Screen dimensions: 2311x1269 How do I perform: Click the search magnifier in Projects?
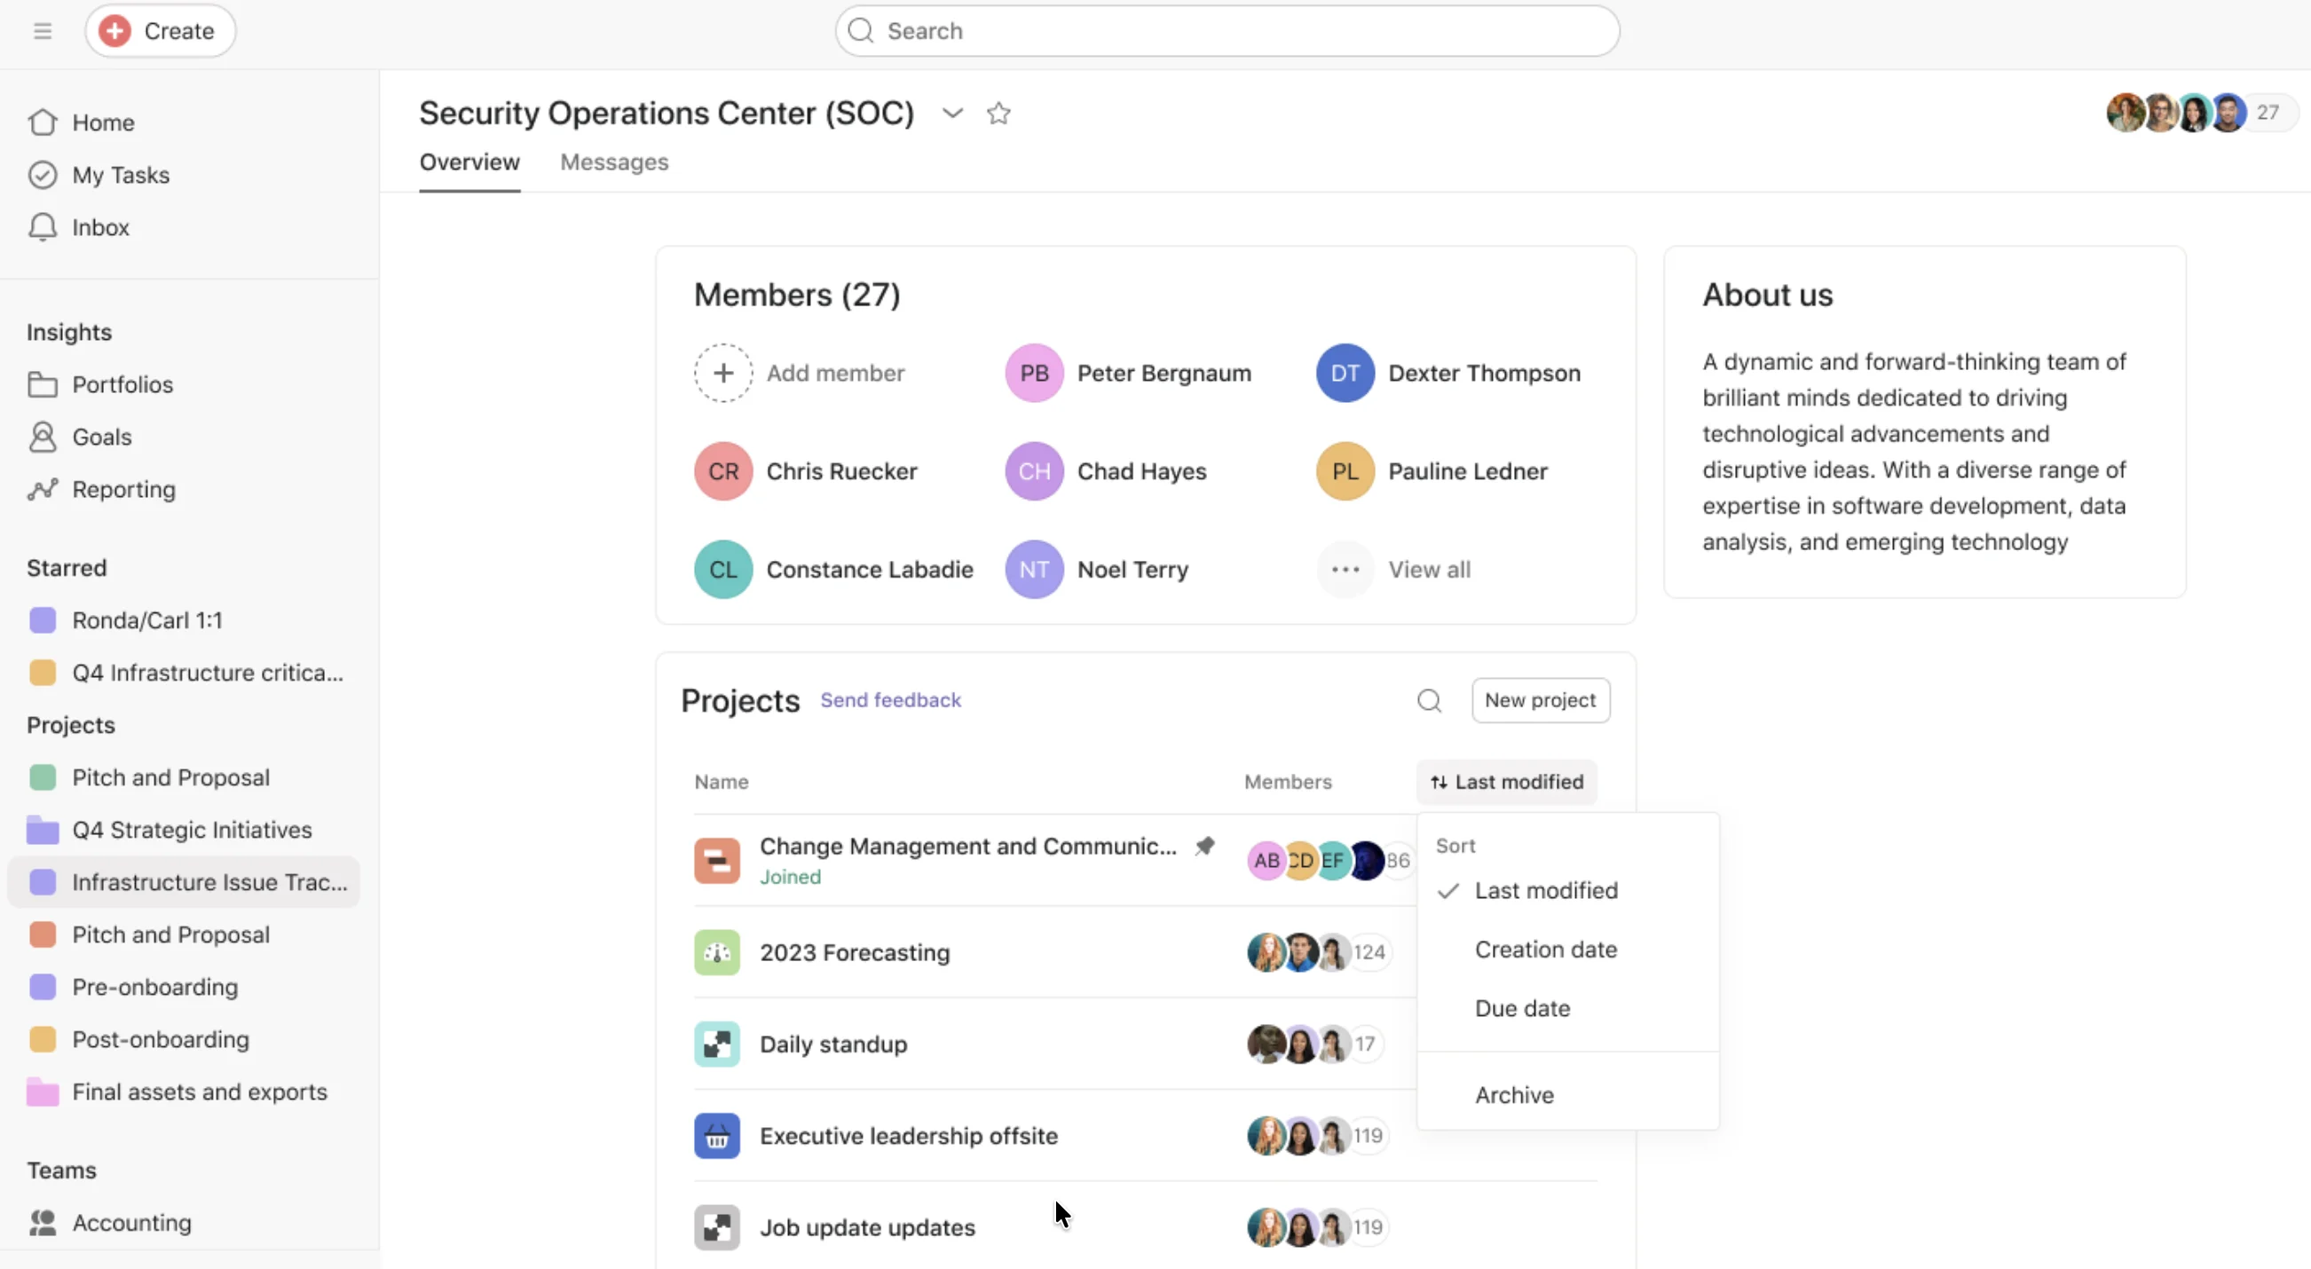(1429, 700)
